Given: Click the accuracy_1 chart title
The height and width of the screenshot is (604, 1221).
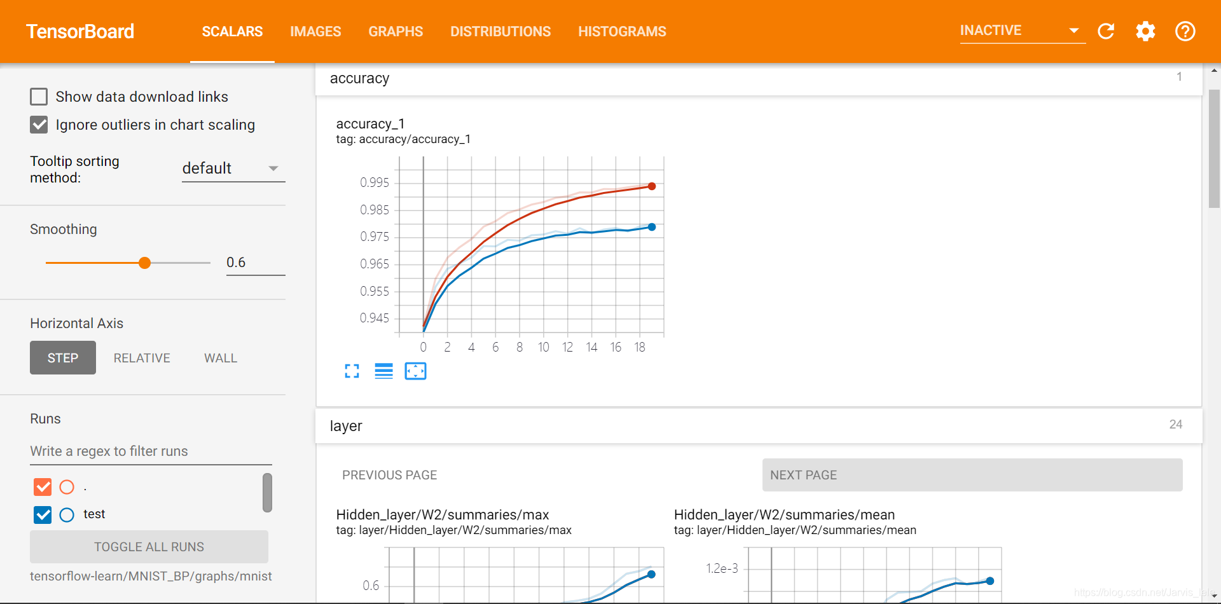Looking at the screenshot, I should tap(370, 124).
